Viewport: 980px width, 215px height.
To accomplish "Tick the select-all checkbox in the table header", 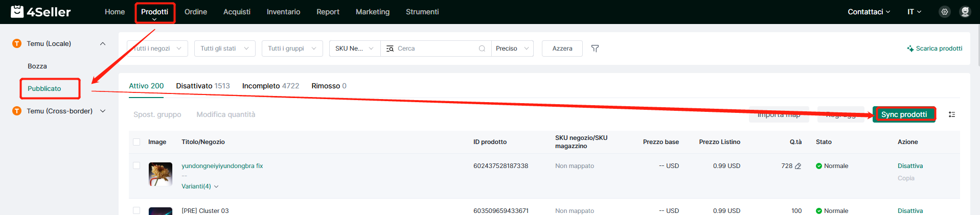I will click(x=136, y=142).
